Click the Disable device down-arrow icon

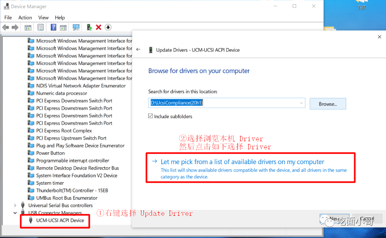tap(108, 27)
